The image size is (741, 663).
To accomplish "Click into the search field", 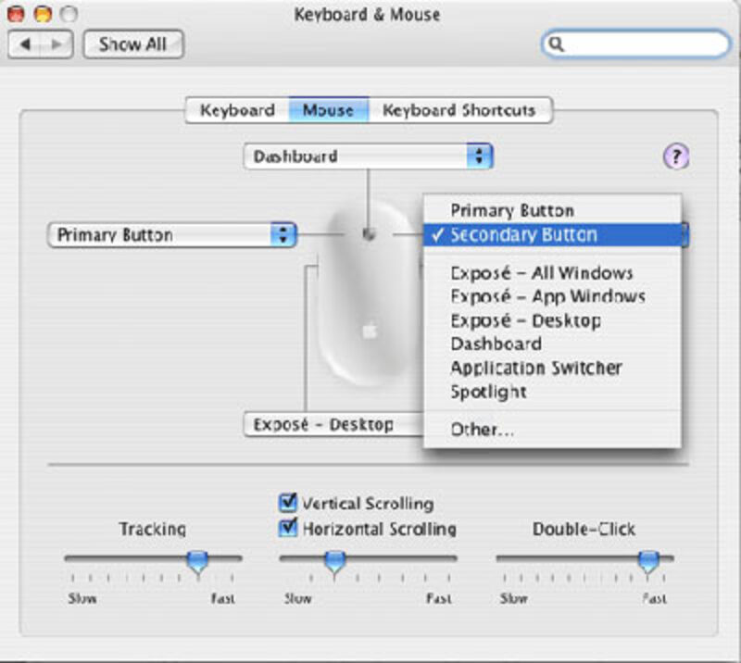I will (x=635, y=44).
